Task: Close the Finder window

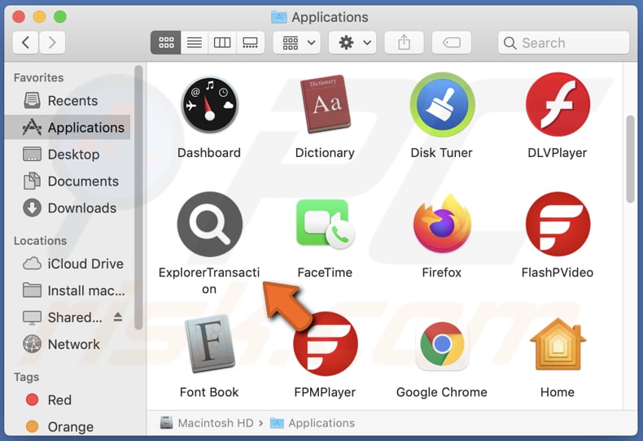Action: pos(19,17)
